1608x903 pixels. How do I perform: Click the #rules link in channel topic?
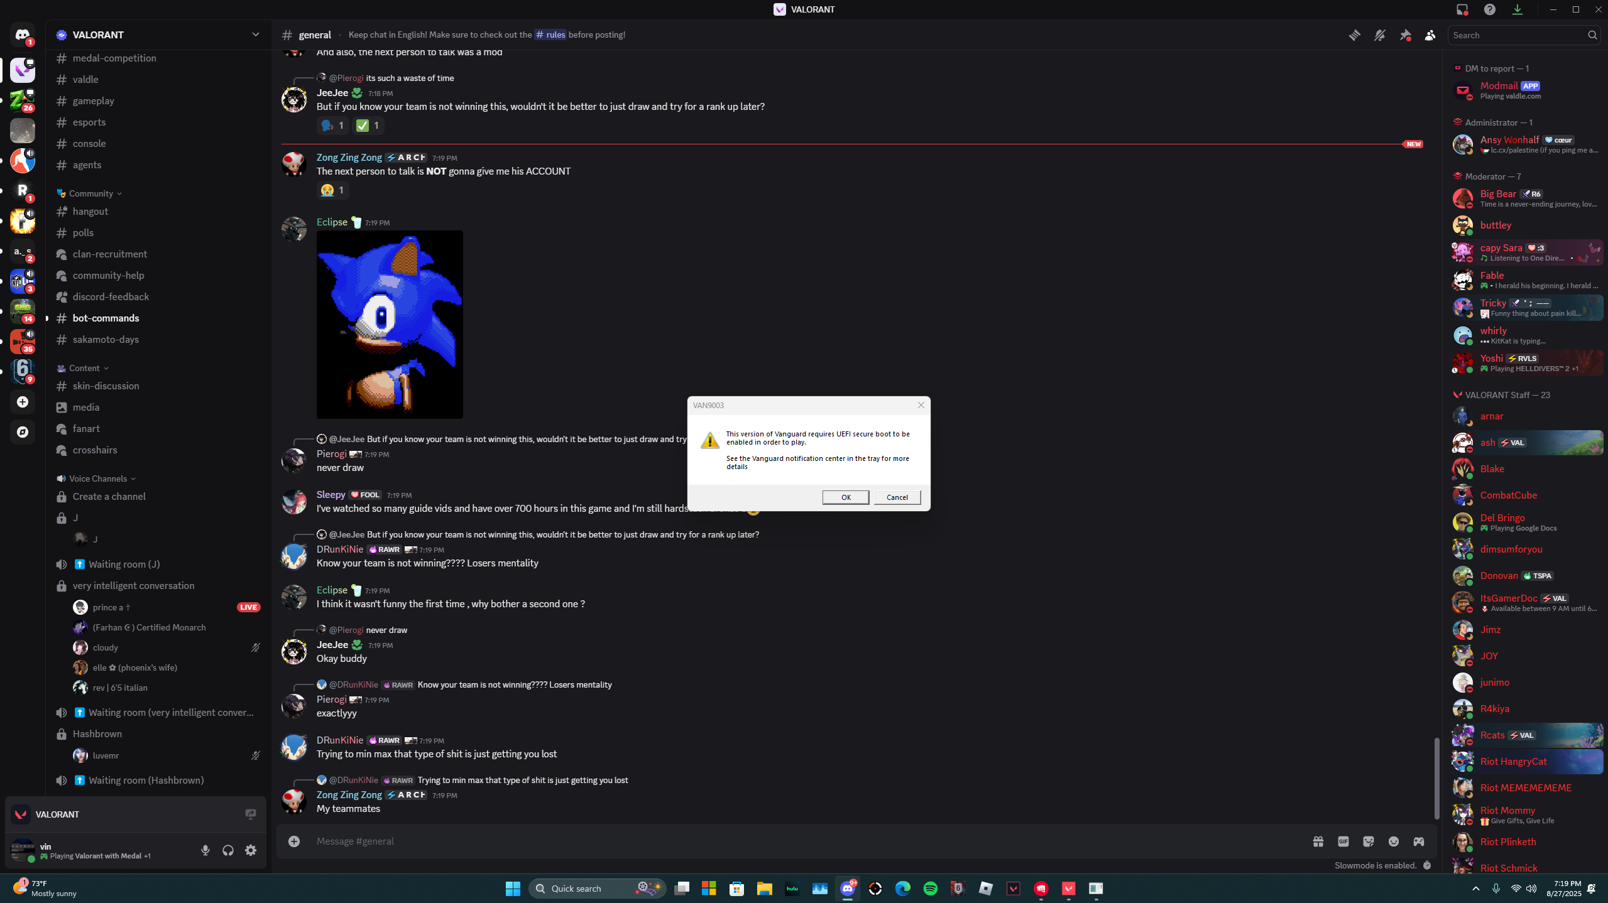(550, 35)
